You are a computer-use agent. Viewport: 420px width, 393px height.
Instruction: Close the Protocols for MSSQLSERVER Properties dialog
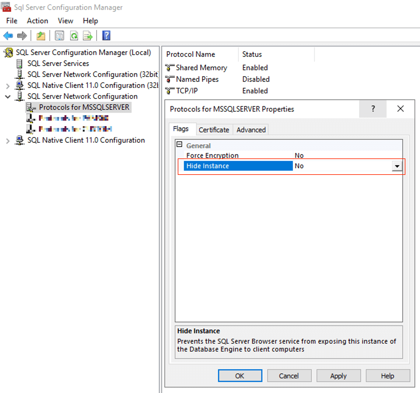click(401, 109)
